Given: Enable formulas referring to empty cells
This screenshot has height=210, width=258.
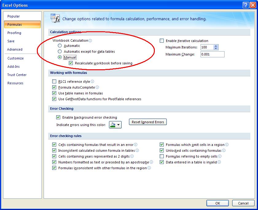Looking at the screenshot, I should pos(162,156).
